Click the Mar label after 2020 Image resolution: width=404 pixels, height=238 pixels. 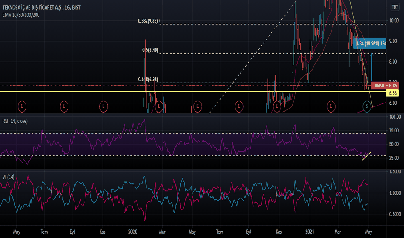[x=162, y=232]
